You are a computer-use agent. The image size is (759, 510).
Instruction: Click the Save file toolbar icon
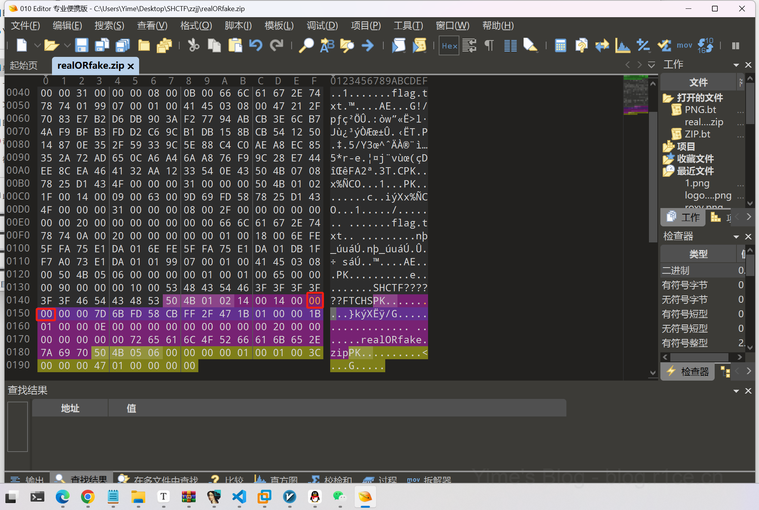pos(81,45)
